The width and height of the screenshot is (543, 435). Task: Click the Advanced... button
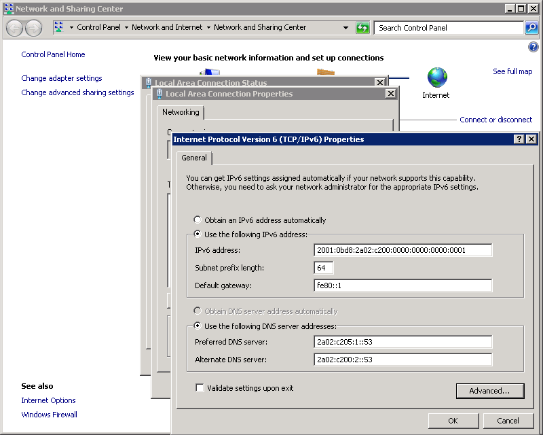point(489,391)
